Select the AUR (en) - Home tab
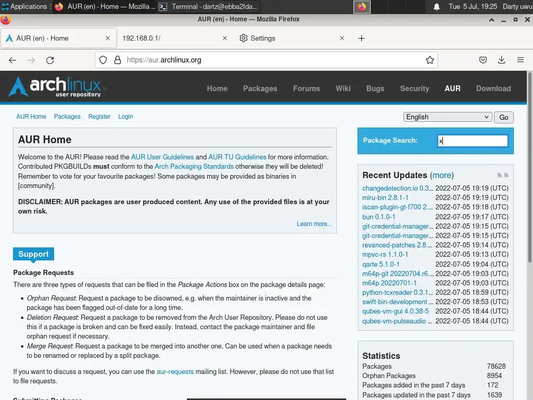 click(x=58, y=38)
